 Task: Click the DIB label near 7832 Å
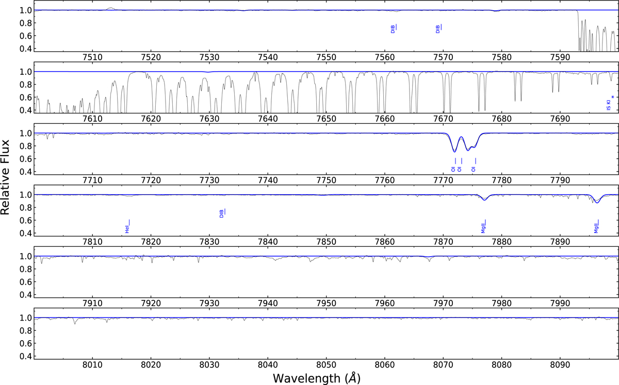pos(222,212)
